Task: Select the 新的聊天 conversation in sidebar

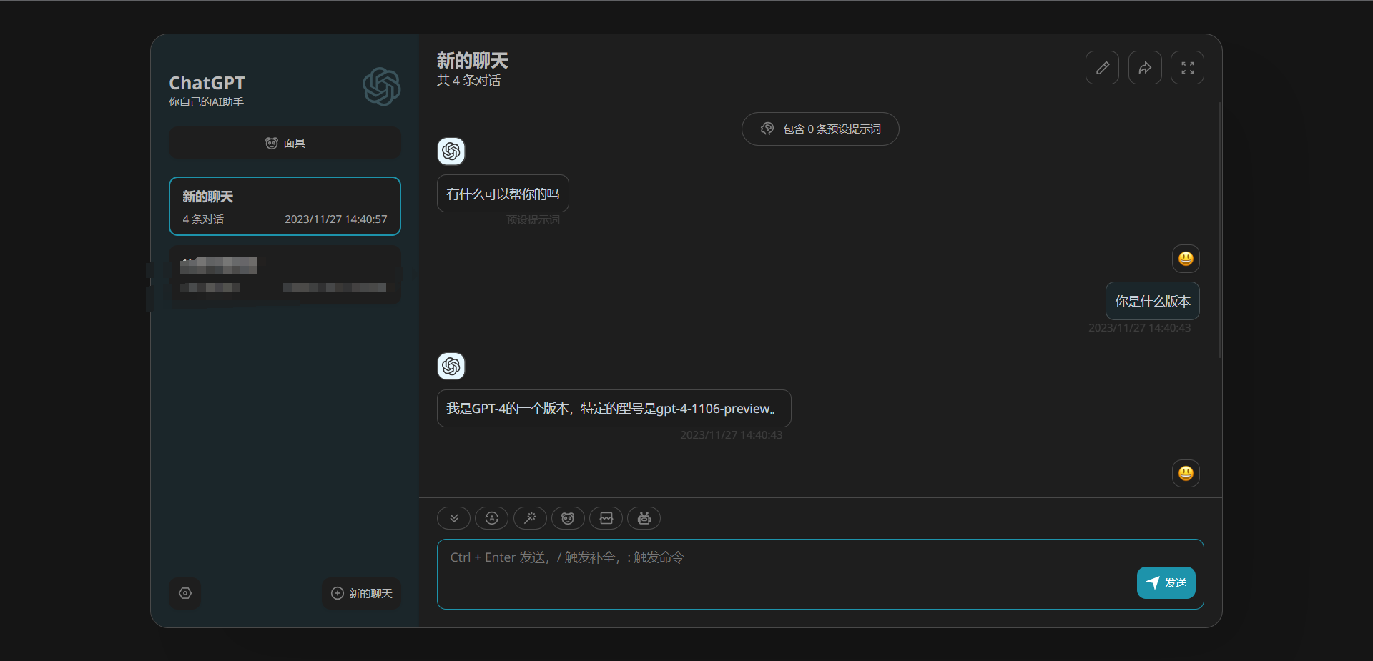Action: click(285, 206)
